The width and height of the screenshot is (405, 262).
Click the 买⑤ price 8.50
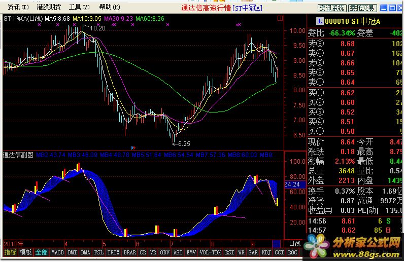348,131
